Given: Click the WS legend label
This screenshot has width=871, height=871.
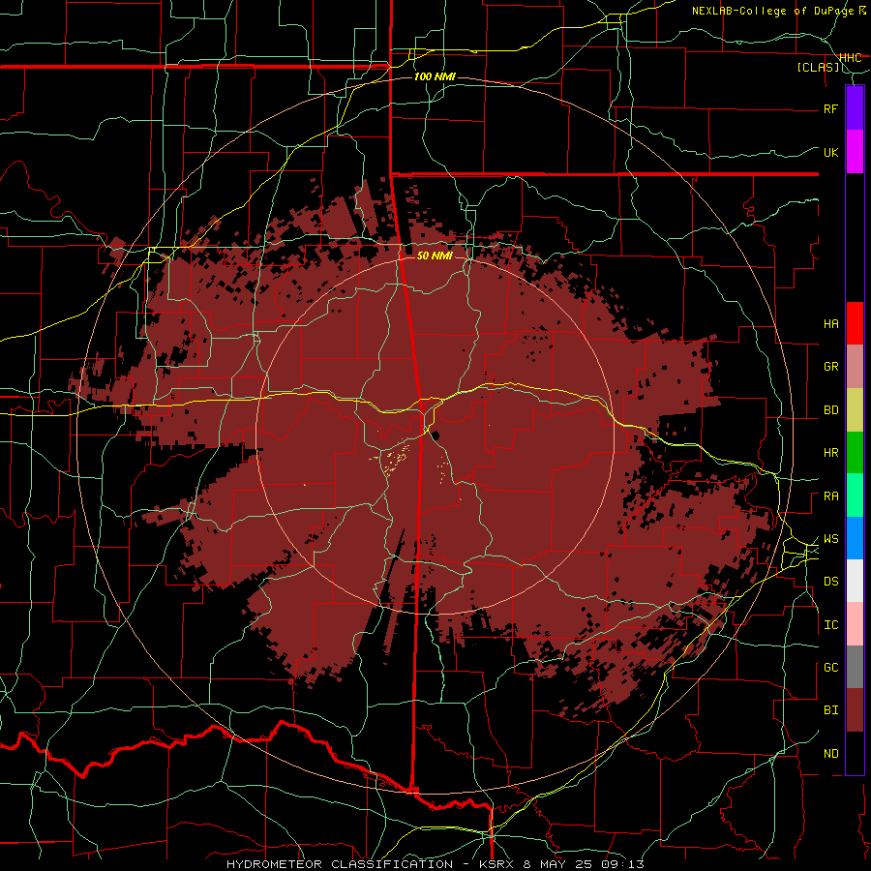Looking at the screenshot, I should pyautogui.click(x=830, y=539).
